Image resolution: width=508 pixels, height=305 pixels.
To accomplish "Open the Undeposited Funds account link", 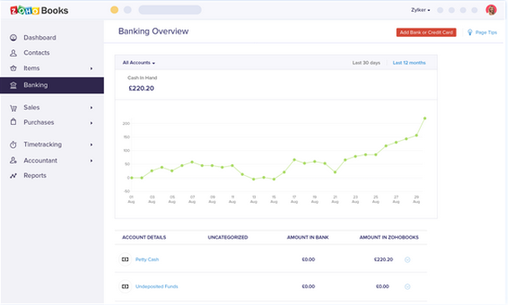I will [157, 287].
